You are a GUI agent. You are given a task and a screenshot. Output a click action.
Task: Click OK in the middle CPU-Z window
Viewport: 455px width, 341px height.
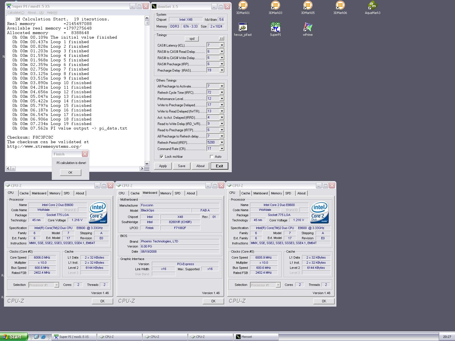click(x=213, y=301)
